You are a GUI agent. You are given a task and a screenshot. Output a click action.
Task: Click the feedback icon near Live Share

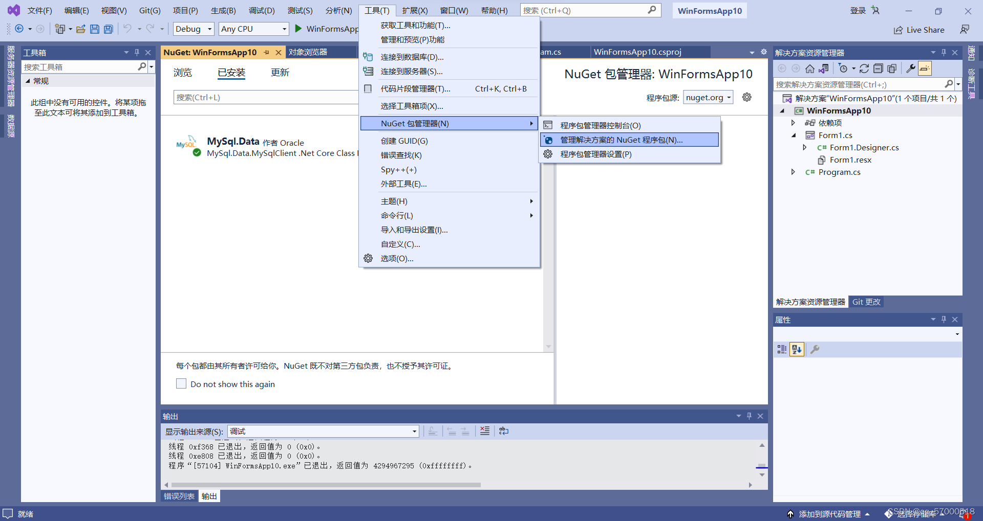965,30
